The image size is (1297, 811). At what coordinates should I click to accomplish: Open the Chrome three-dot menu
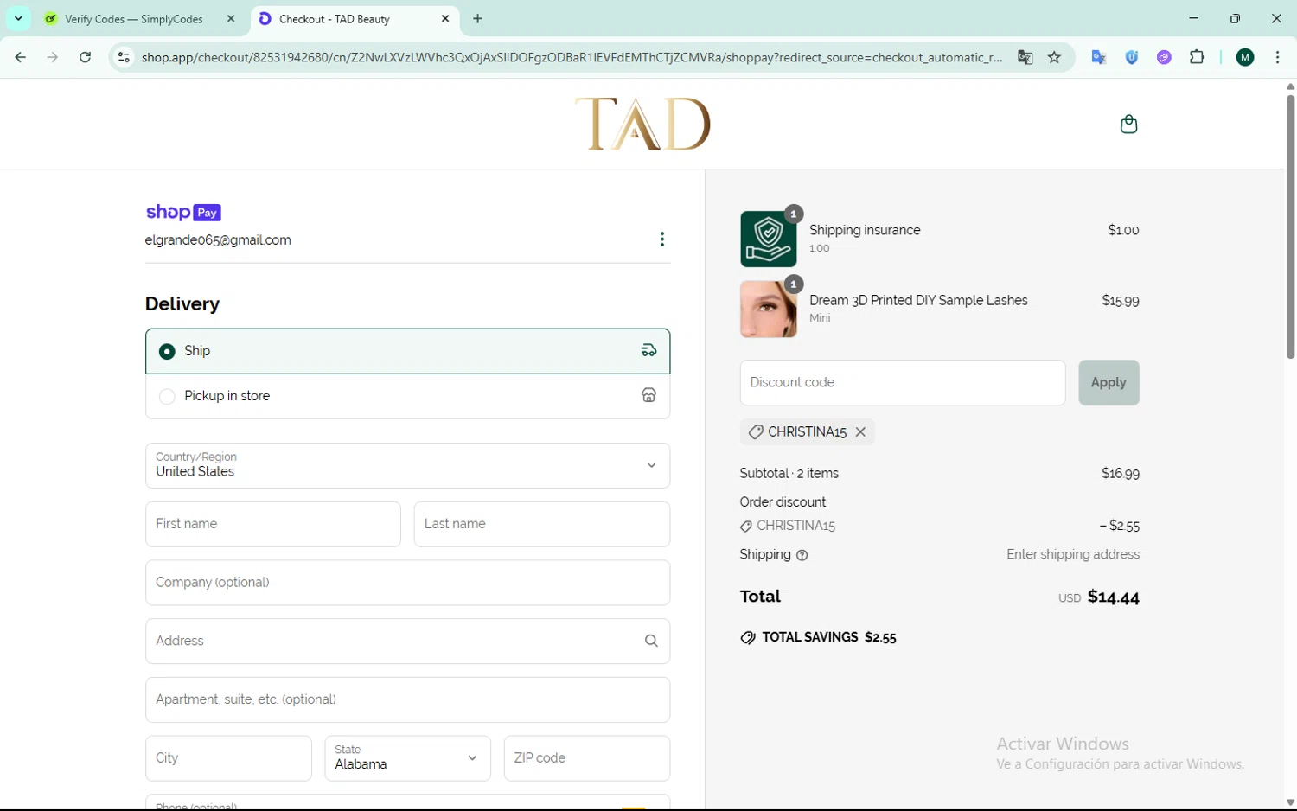click(1277, 57)
